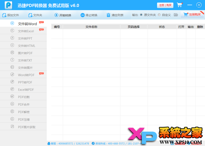Screen dimensions: 205x146
Task: Clear list using the 清空列表 trash icon
Action: click(x=108, y=15)
